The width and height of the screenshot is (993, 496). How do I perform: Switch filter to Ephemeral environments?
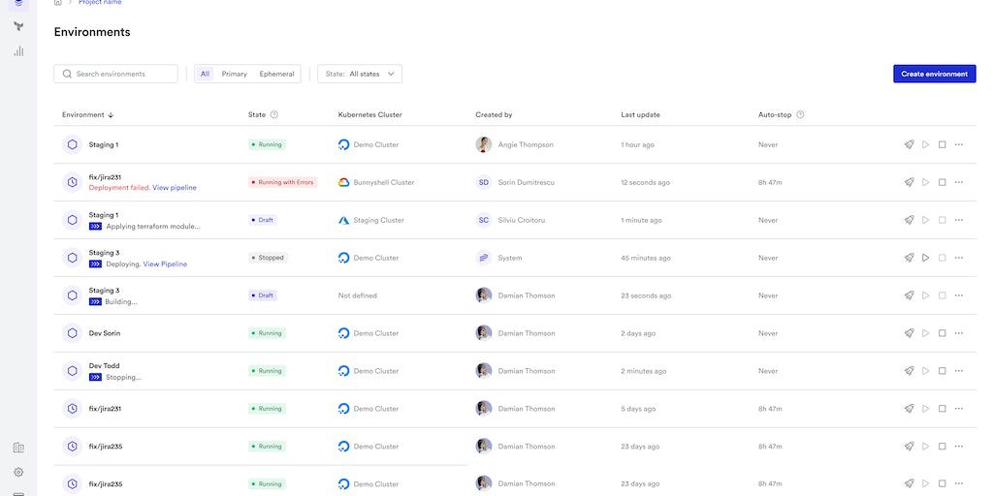tap(276, 74)
